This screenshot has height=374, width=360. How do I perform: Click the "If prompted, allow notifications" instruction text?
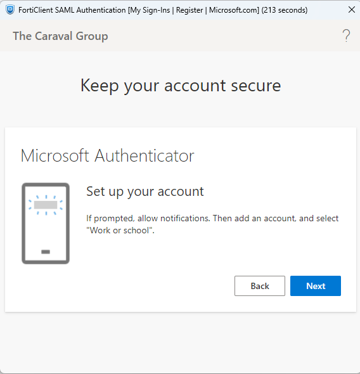pyautogui.click(x=212, y=224)
